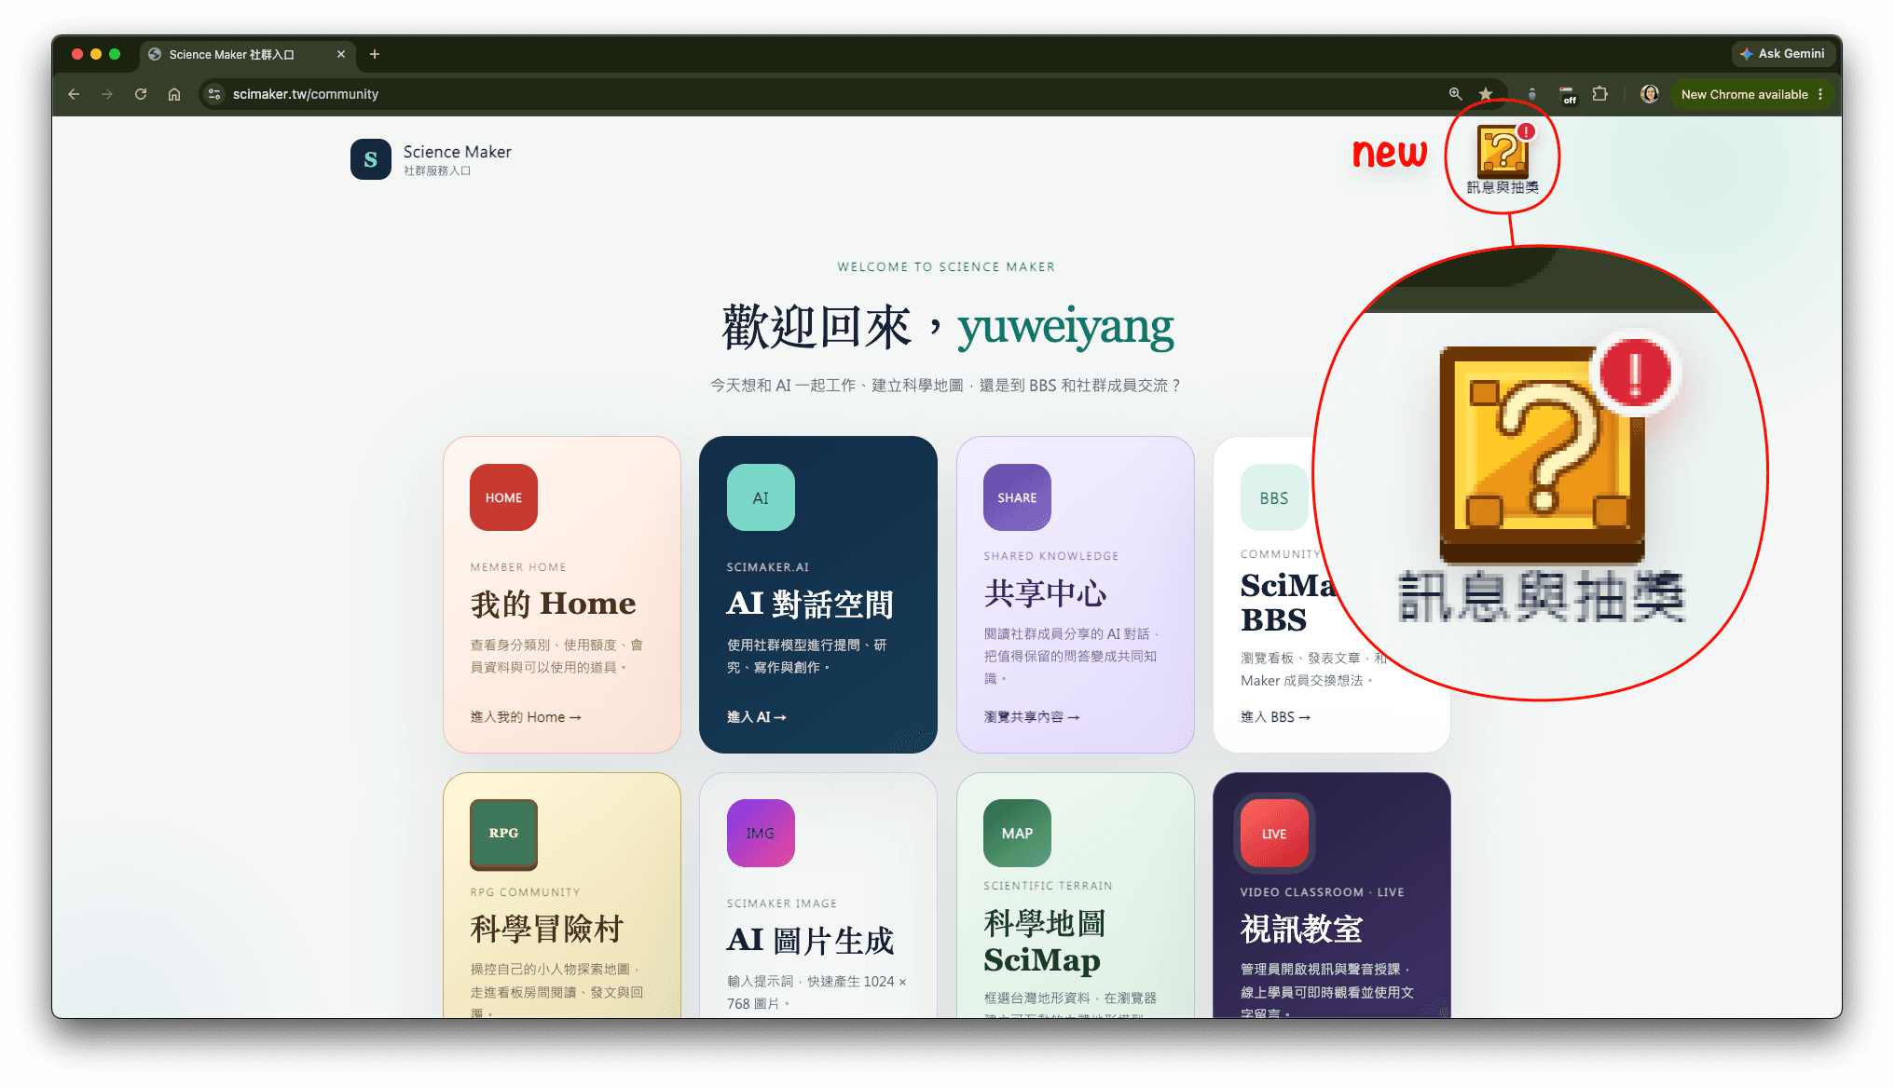Viewport: 1894px width, 1087px height.
Task: Follow the 瀏覽共享內容 → link
Action: pyautogui.click(x=1032, y=717)
